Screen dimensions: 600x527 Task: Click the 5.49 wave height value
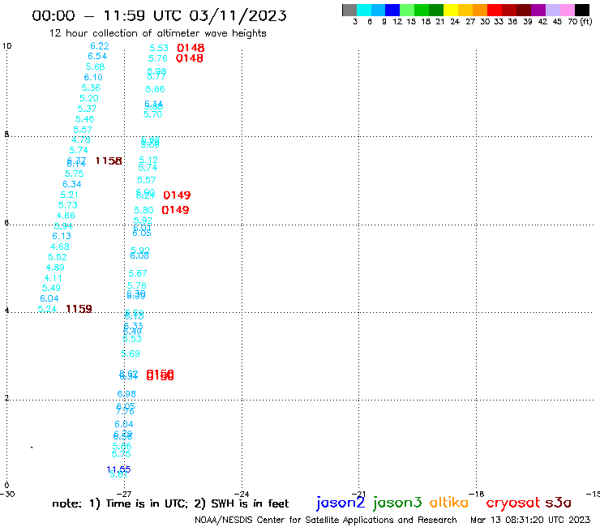(51, 288)
